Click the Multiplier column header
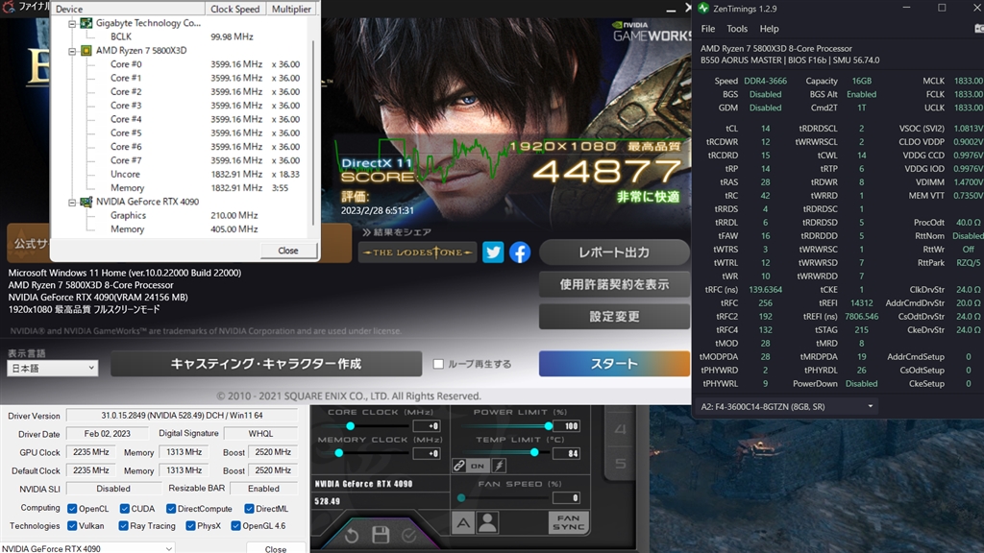The width and height of the screenshot is (984, 553). (x=292, y=9)
